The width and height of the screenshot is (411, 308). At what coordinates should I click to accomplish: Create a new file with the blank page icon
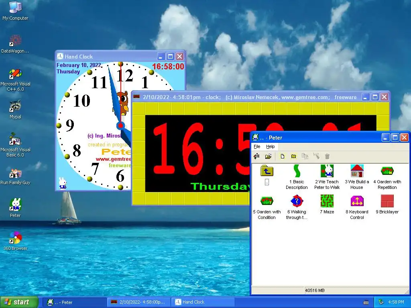[282, 156]
